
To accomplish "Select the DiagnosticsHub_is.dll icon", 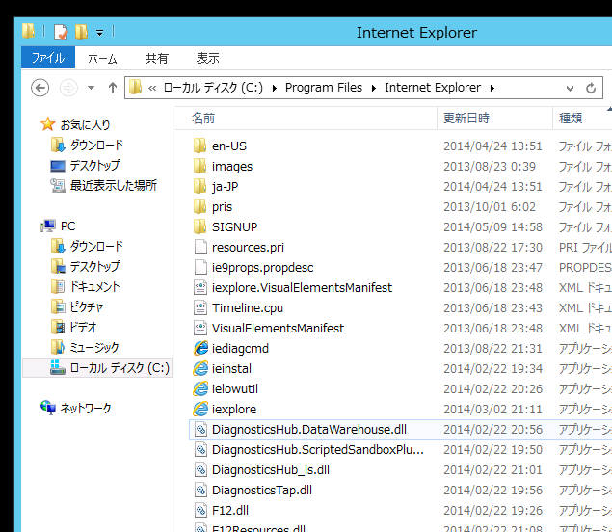I will 200,470.
